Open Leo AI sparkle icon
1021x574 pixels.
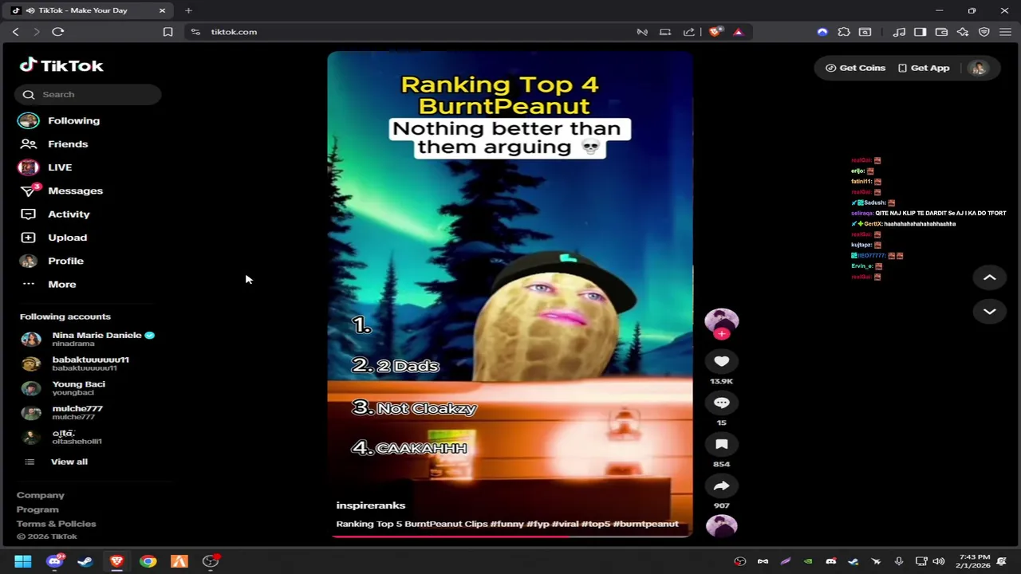[x=963, y=32]
